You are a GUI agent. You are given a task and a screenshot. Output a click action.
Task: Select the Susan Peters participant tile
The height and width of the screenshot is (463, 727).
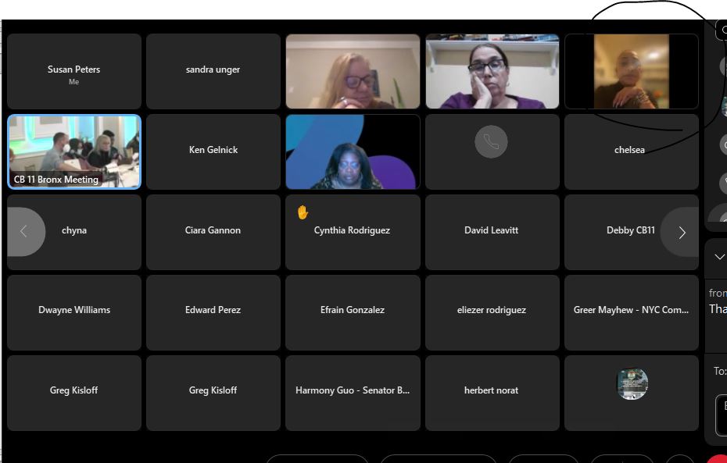(74, 72)
